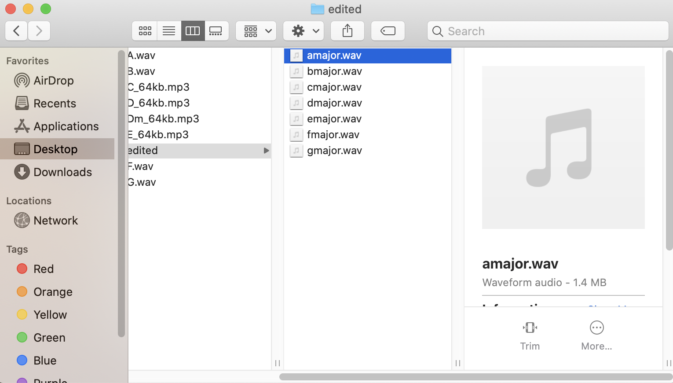Viewport: 673px width, 383px height.
Task: Select the G.wav file
Action: pos(200,182)
